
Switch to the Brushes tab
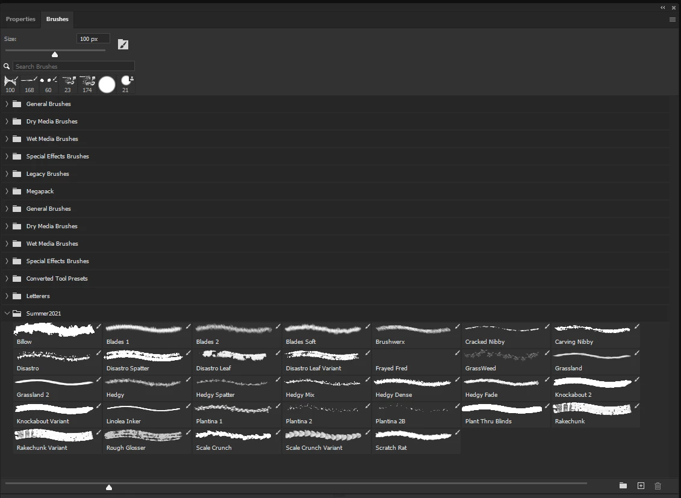(57, 19)
